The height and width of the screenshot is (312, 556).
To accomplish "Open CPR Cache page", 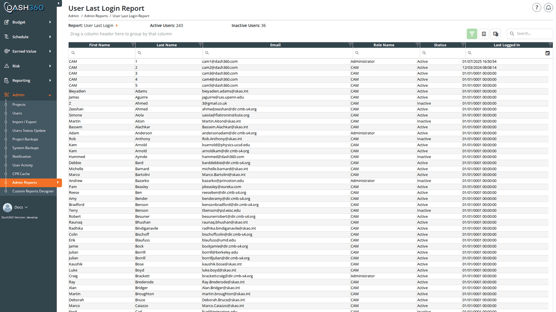I will click(x=21, y=174).
